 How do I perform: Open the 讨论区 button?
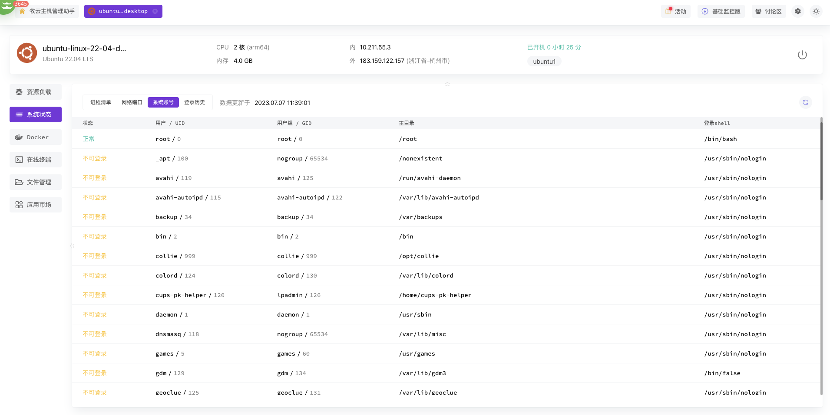(x=769, y=11)
